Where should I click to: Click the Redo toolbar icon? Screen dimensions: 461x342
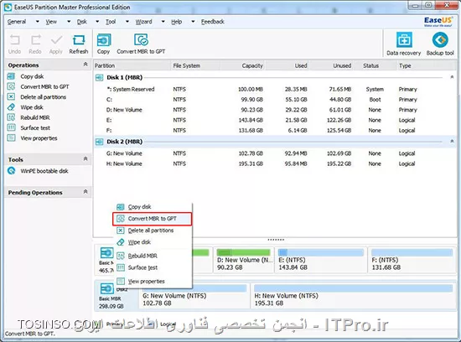[x=35, y=44]
